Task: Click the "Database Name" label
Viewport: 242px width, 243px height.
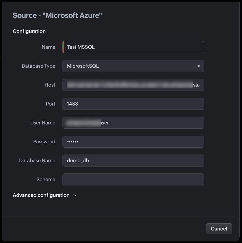Action: pos(37,161)
